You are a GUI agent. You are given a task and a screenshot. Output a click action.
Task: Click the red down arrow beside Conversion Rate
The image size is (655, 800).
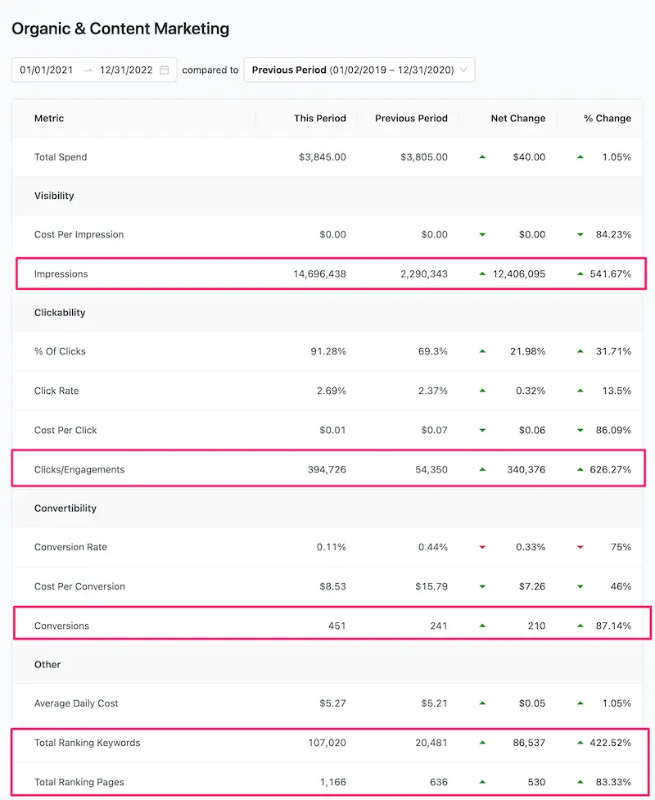click(482, 547)
